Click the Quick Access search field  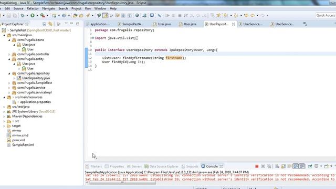(325, 15)
